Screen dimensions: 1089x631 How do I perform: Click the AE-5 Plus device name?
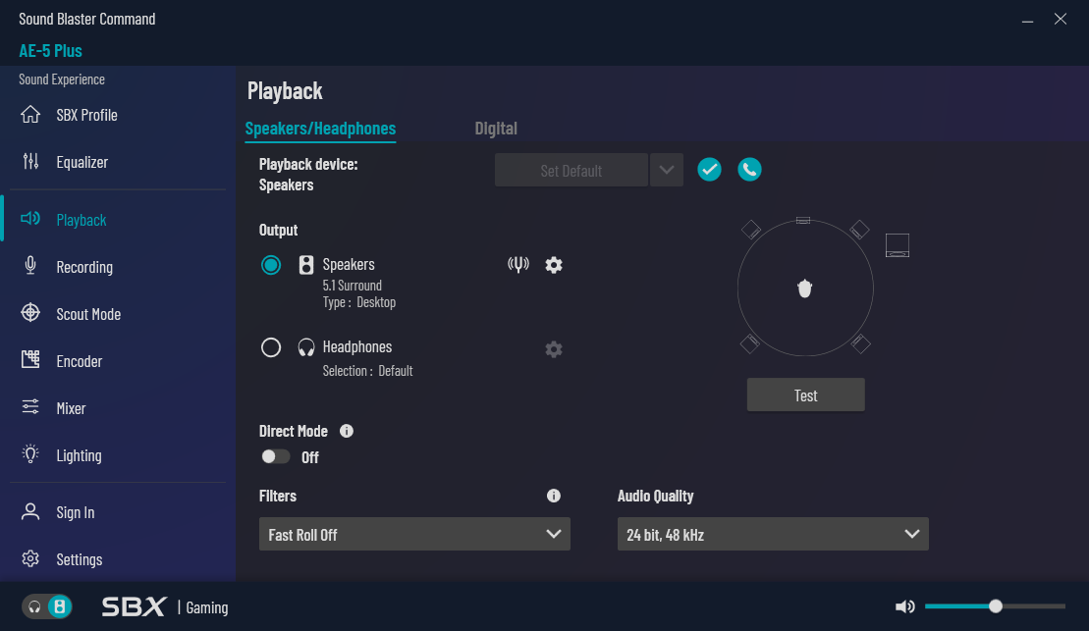point(51,51)
